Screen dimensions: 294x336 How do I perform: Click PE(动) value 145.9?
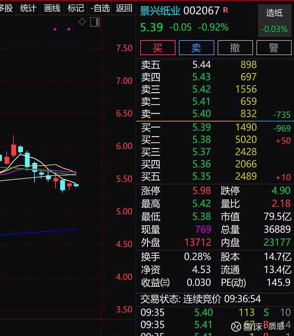pyautogui.click(x=278, y=282)
